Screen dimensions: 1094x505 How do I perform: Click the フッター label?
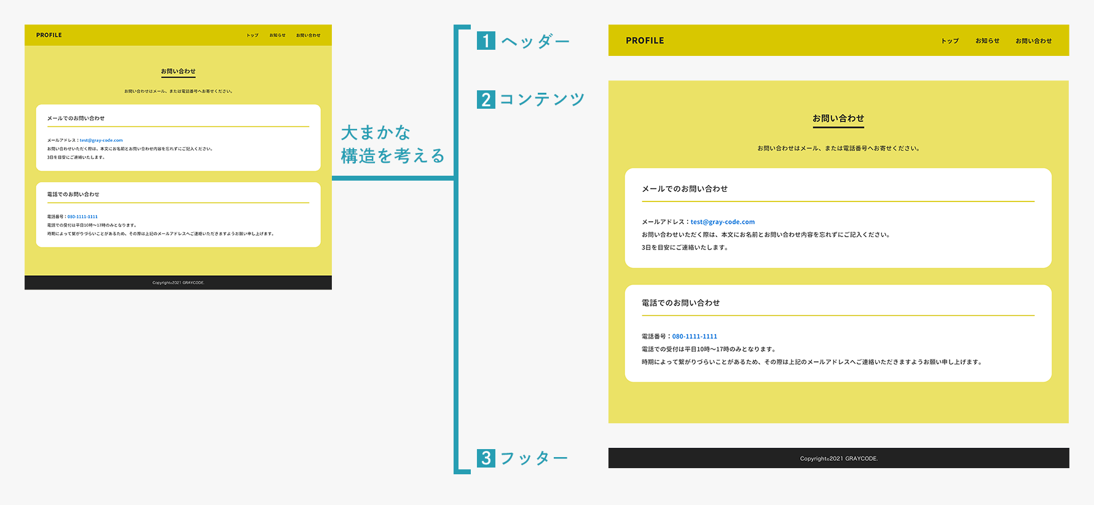(534, 458)
